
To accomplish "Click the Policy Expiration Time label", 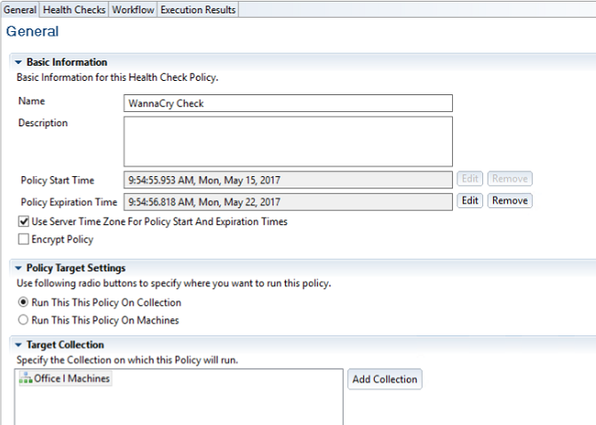I will click(68, 202).
